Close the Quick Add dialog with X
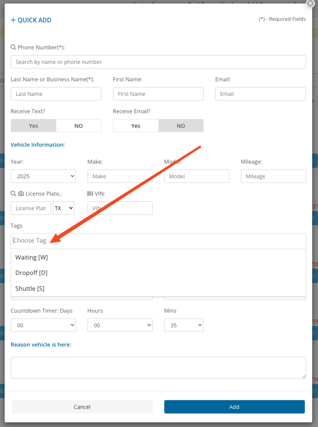The width and height of the screenshot is (318, 427). coord(310,3)
